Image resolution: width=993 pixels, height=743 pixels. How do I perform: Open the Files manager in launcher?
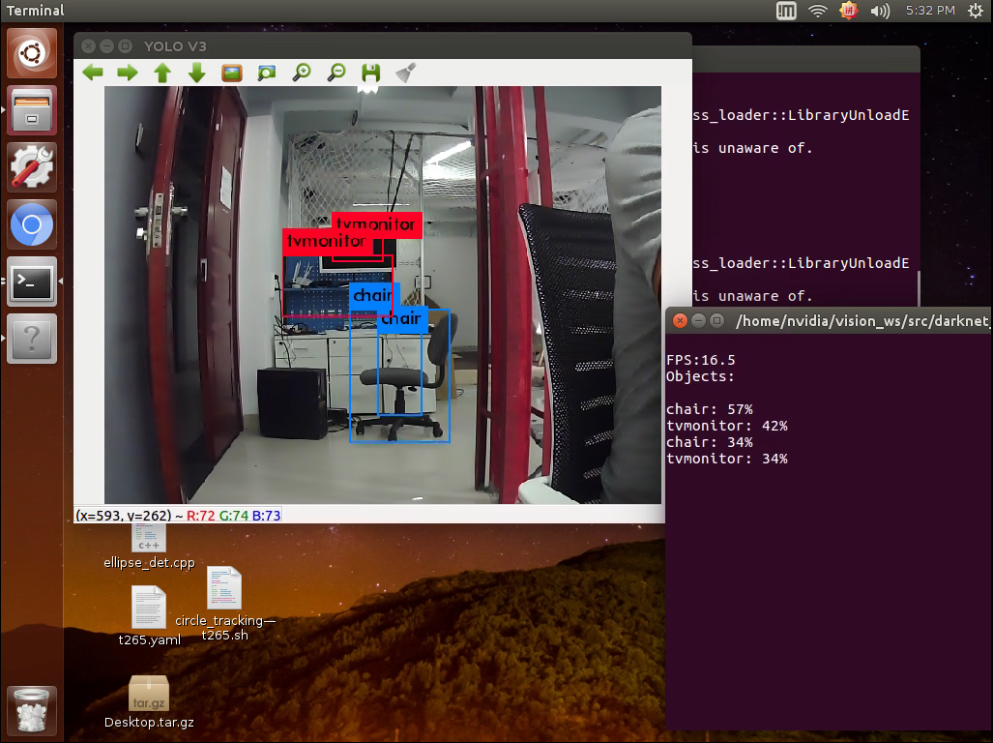click(x=32, y=110)
